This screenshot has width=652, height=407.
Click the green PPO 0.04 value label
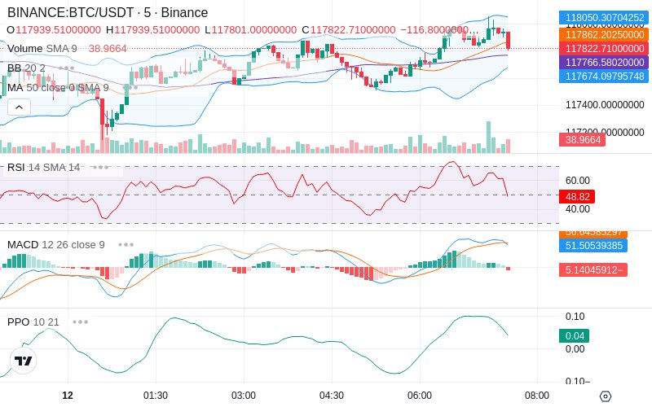pyautogui.click(x=575, y=335)
